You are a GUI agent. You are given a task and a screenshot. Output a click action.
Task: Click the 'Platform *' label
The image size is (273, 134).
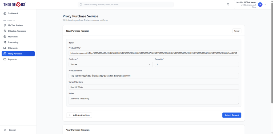73,59
